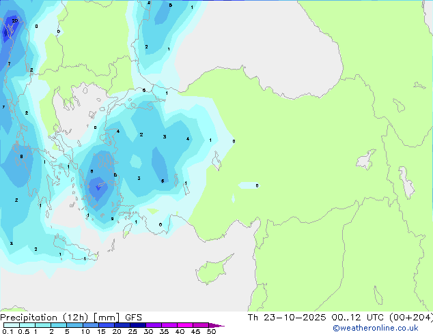
Task: Click the legend label '50'
Action: coord(211,331)
